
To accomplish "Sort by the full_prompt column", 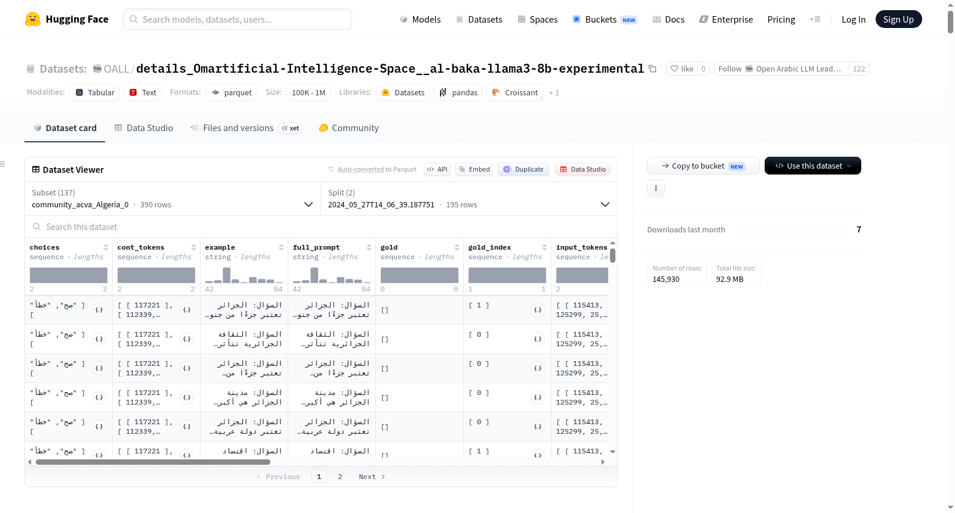I will (x=369, y=247).
